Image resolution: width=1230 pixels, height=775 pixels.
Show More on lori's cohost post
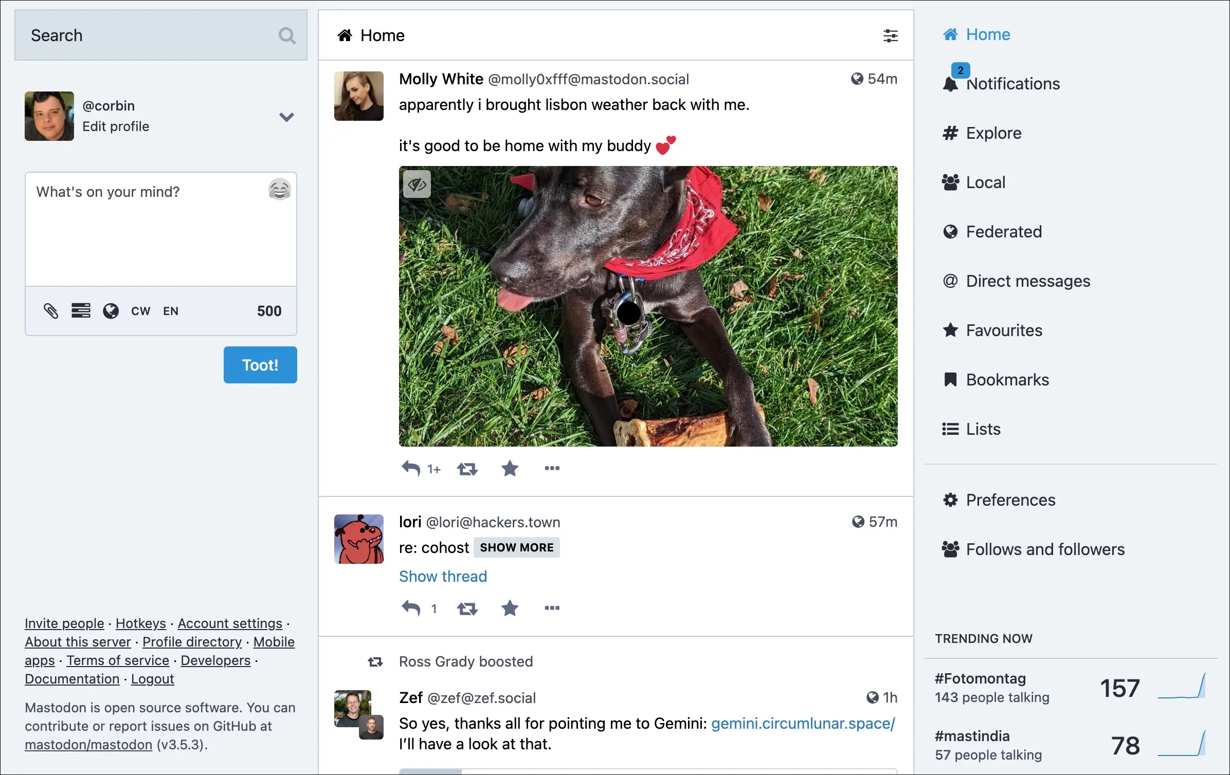point(516,546)
